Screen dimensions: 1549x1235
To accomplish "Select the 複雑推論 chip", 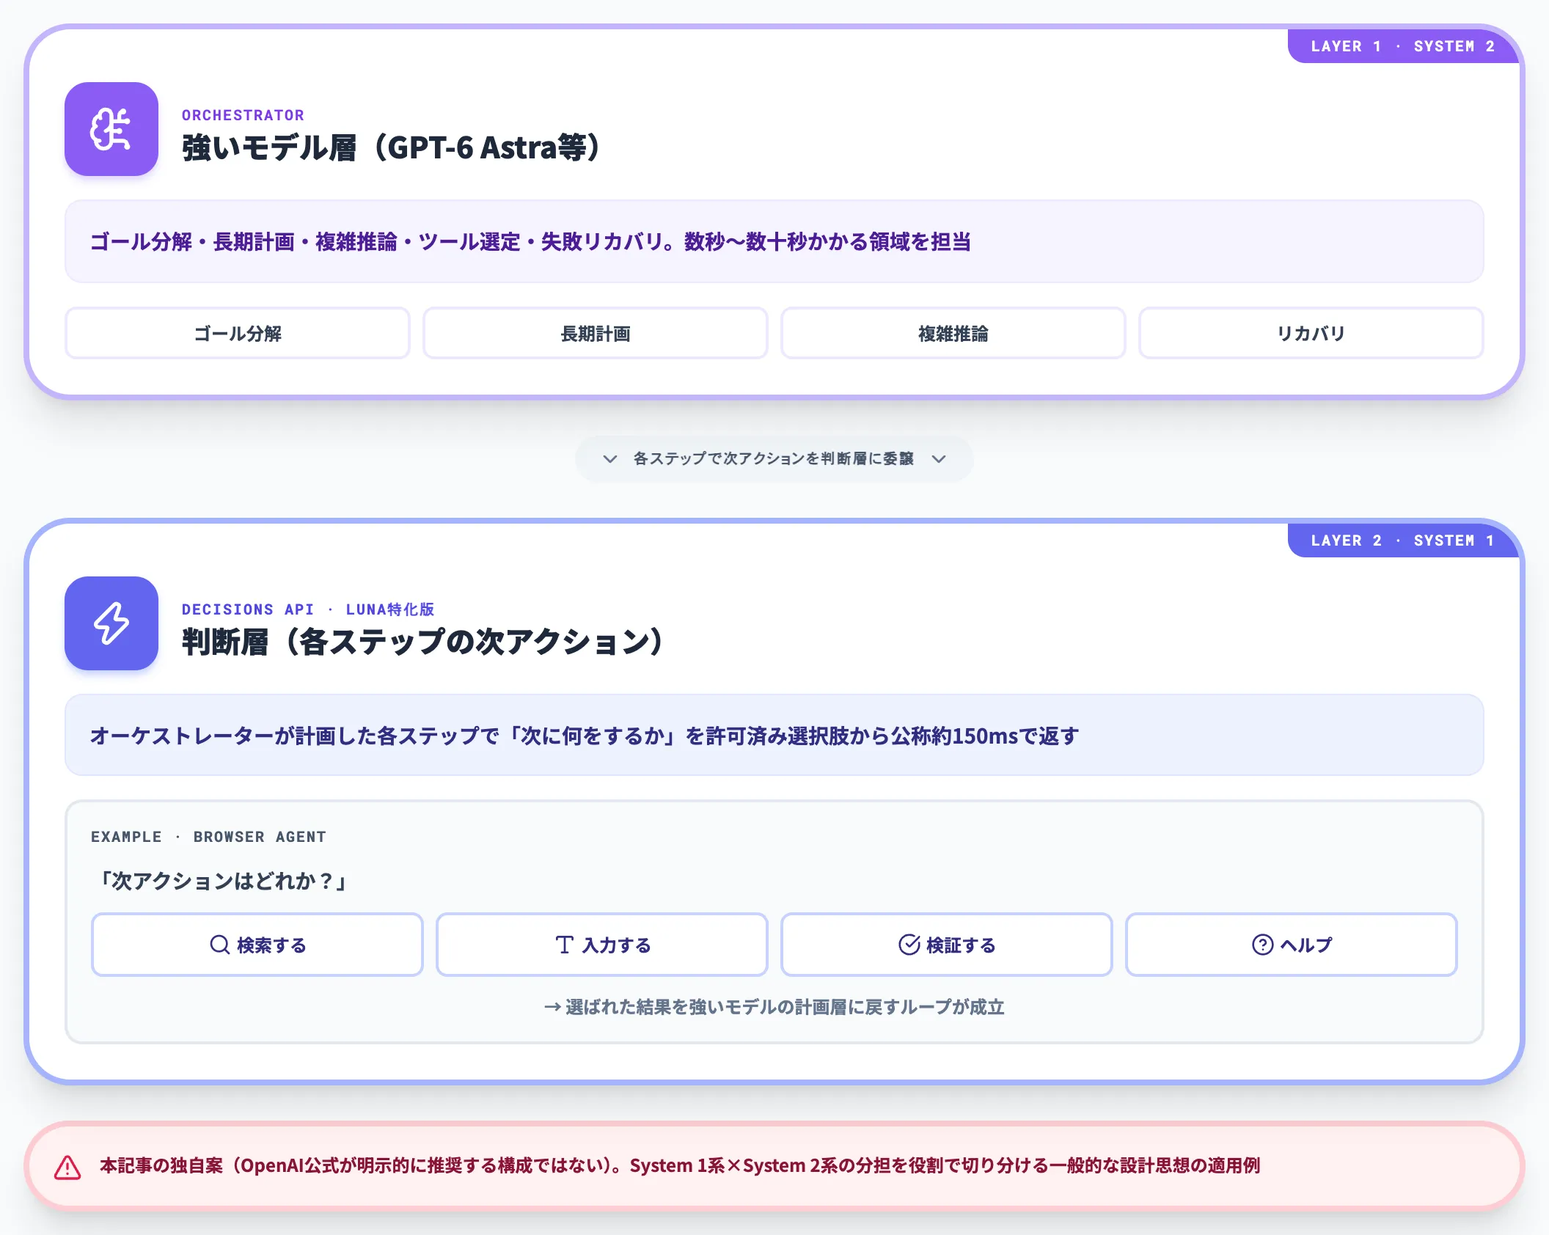I will coord(953,334).
